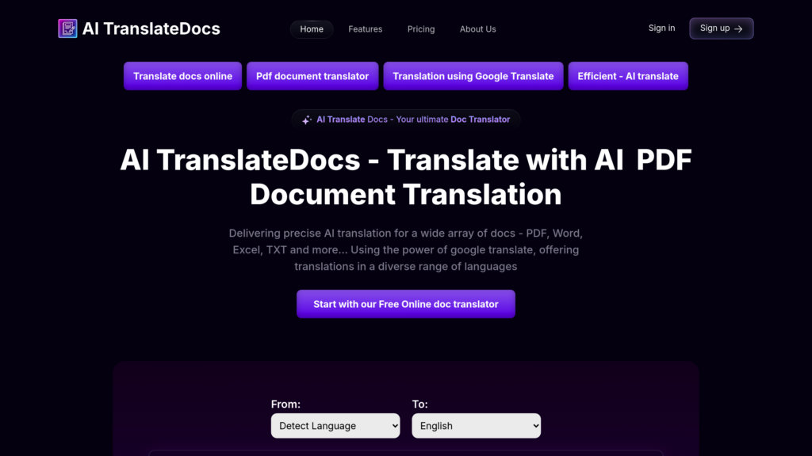The height and width of the screenshot is (456, 812).
Task: Open the Pricing menu item
Action: tap(421, 29)
